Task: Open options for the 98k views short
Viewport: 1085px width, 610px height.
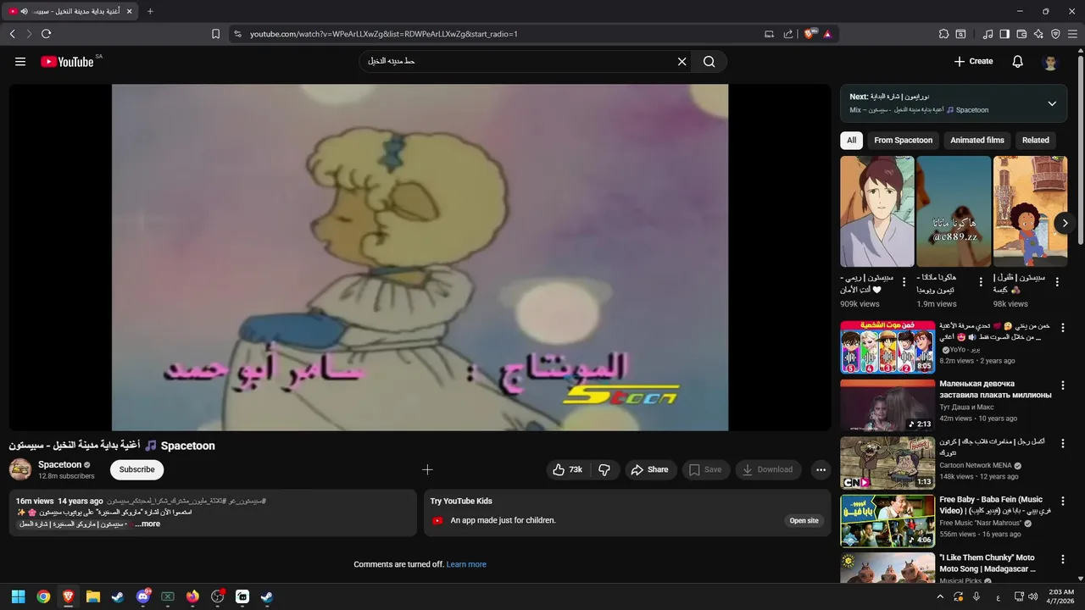Action: tap(1057, 282)
